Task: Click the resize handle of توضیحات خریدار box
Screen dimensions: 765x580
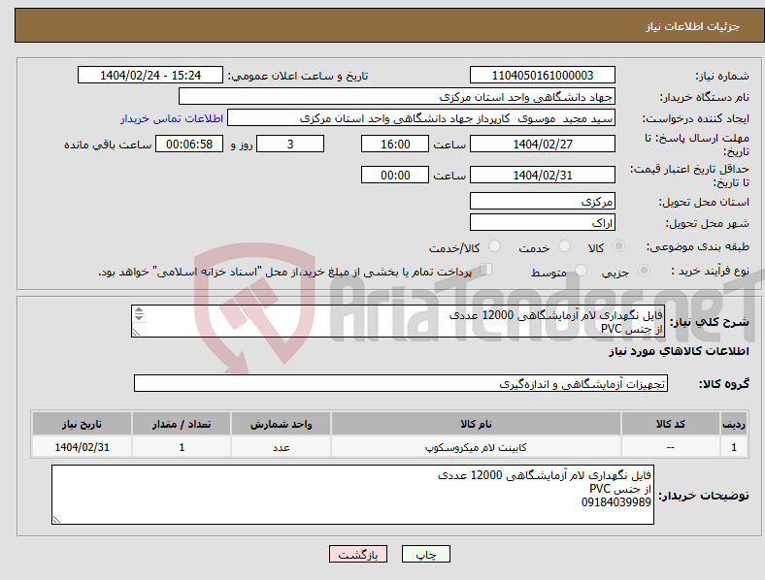Action: 56,520
